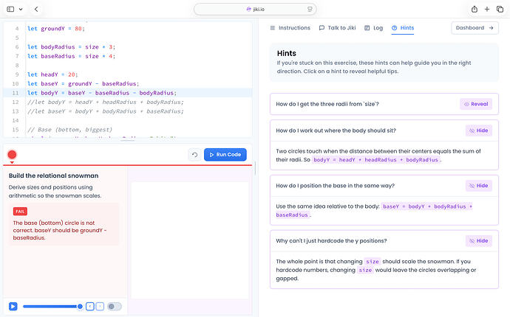Reset code with the circular arrow button
This screenshot has width=510, height=317.
point(194,155)
